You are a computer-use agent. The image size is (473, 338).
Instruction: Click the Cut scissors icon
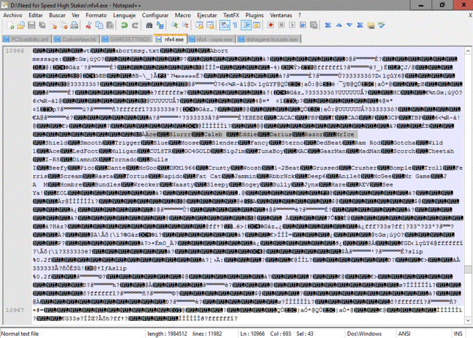88,25
